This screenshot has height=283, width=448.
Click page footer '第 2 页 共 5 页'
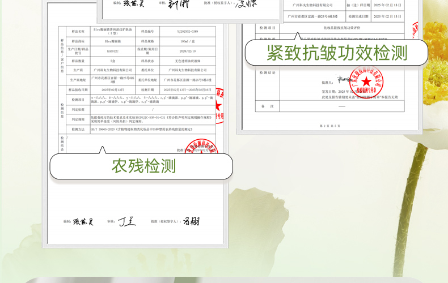(329, 126)
